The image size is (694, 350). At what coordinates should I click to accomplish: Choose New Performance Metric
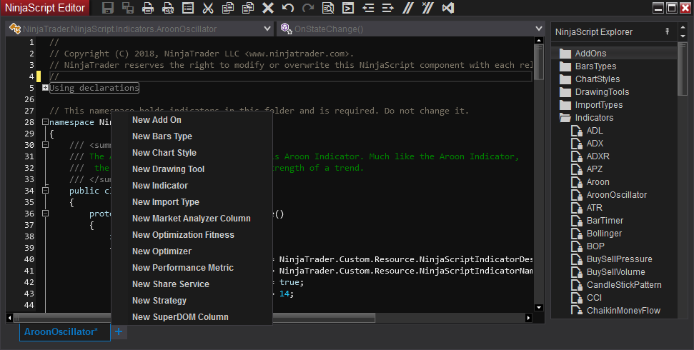(192, 268)
